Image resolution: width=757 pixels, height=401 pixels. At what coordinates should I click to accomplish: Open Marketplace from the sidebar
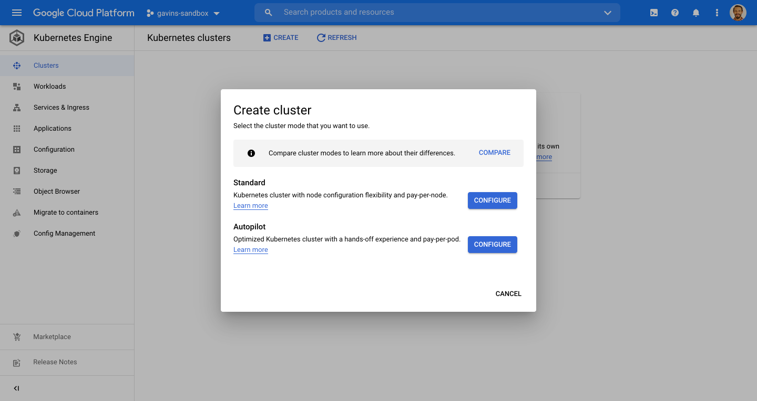pyautogui.click(x=52, y=337)
